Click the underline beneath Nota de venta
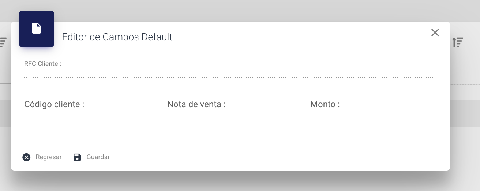This screenshot has width=480, height=191. pos(230,113)
